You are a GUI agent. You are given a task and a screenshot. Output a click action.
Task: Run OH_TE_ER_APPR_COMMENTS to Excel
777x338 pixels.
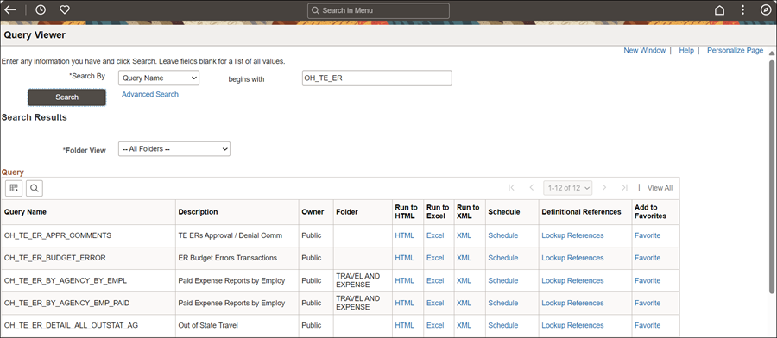[435, 235]
